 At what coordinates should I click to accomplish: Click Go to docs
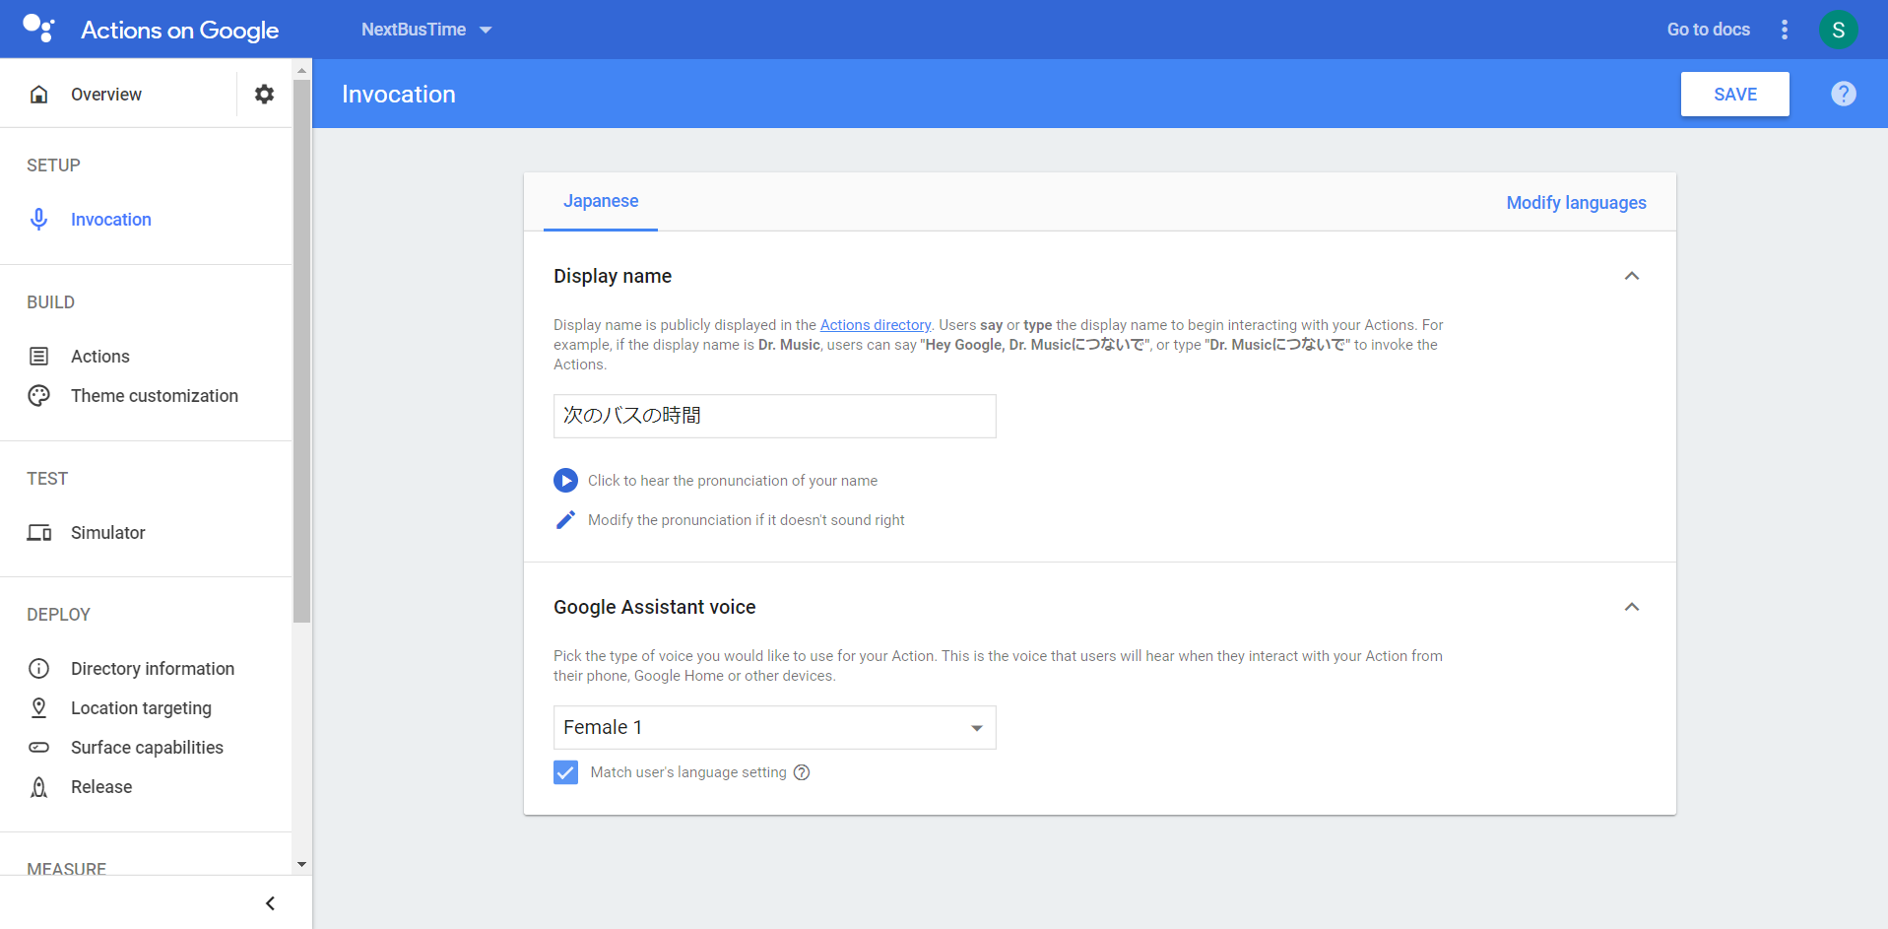point(1709,30)
